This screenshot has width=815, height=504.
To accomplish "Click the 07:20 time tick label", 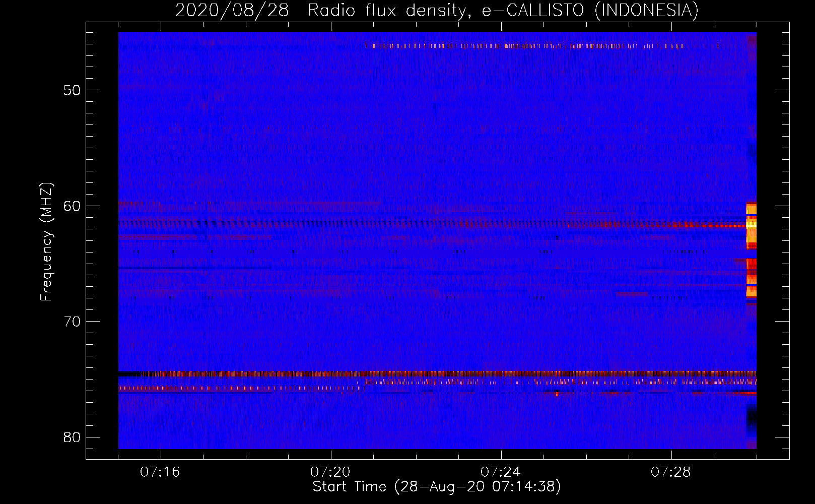I will [330, 472].
